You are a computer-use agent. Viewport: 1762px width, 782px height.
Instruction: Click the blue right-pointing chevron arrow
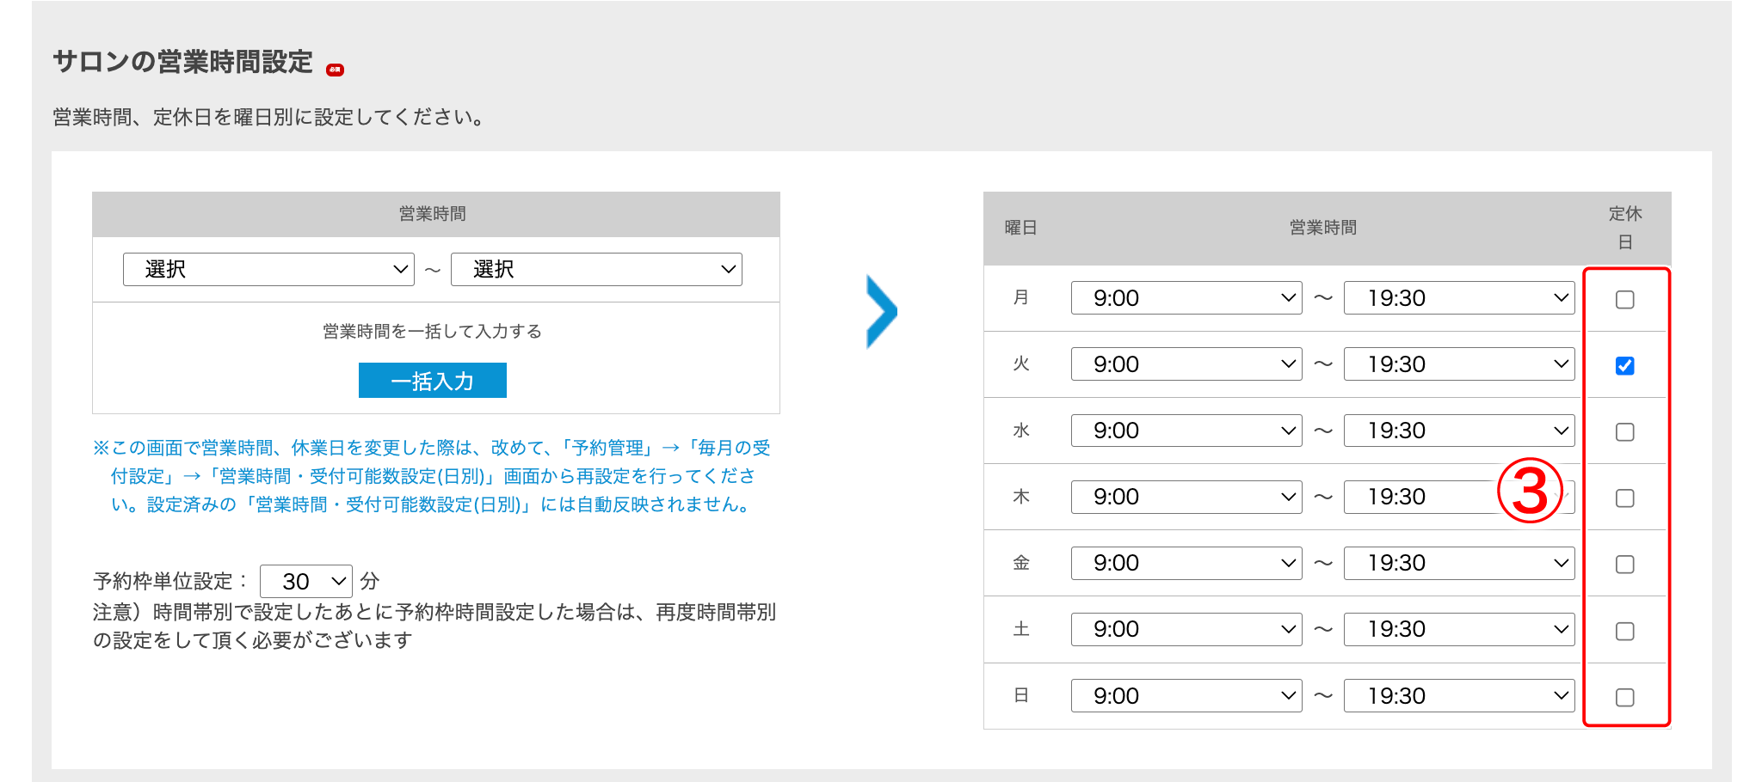(x=881, y=311)
